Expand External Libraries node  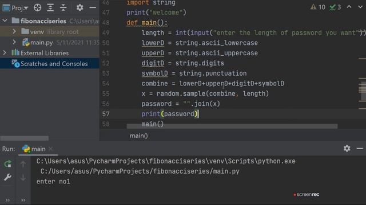(x=5, y=53)
